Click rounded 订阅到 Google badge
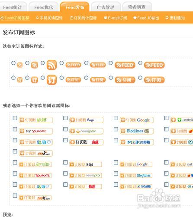 pyautogui.click(x=137, y=120)
